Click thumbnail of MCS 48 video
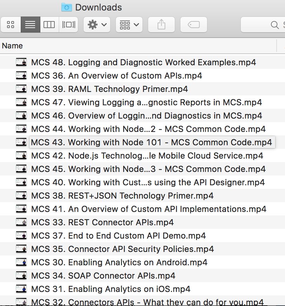Viewport: 285px width, 306px height. (21, 62)
